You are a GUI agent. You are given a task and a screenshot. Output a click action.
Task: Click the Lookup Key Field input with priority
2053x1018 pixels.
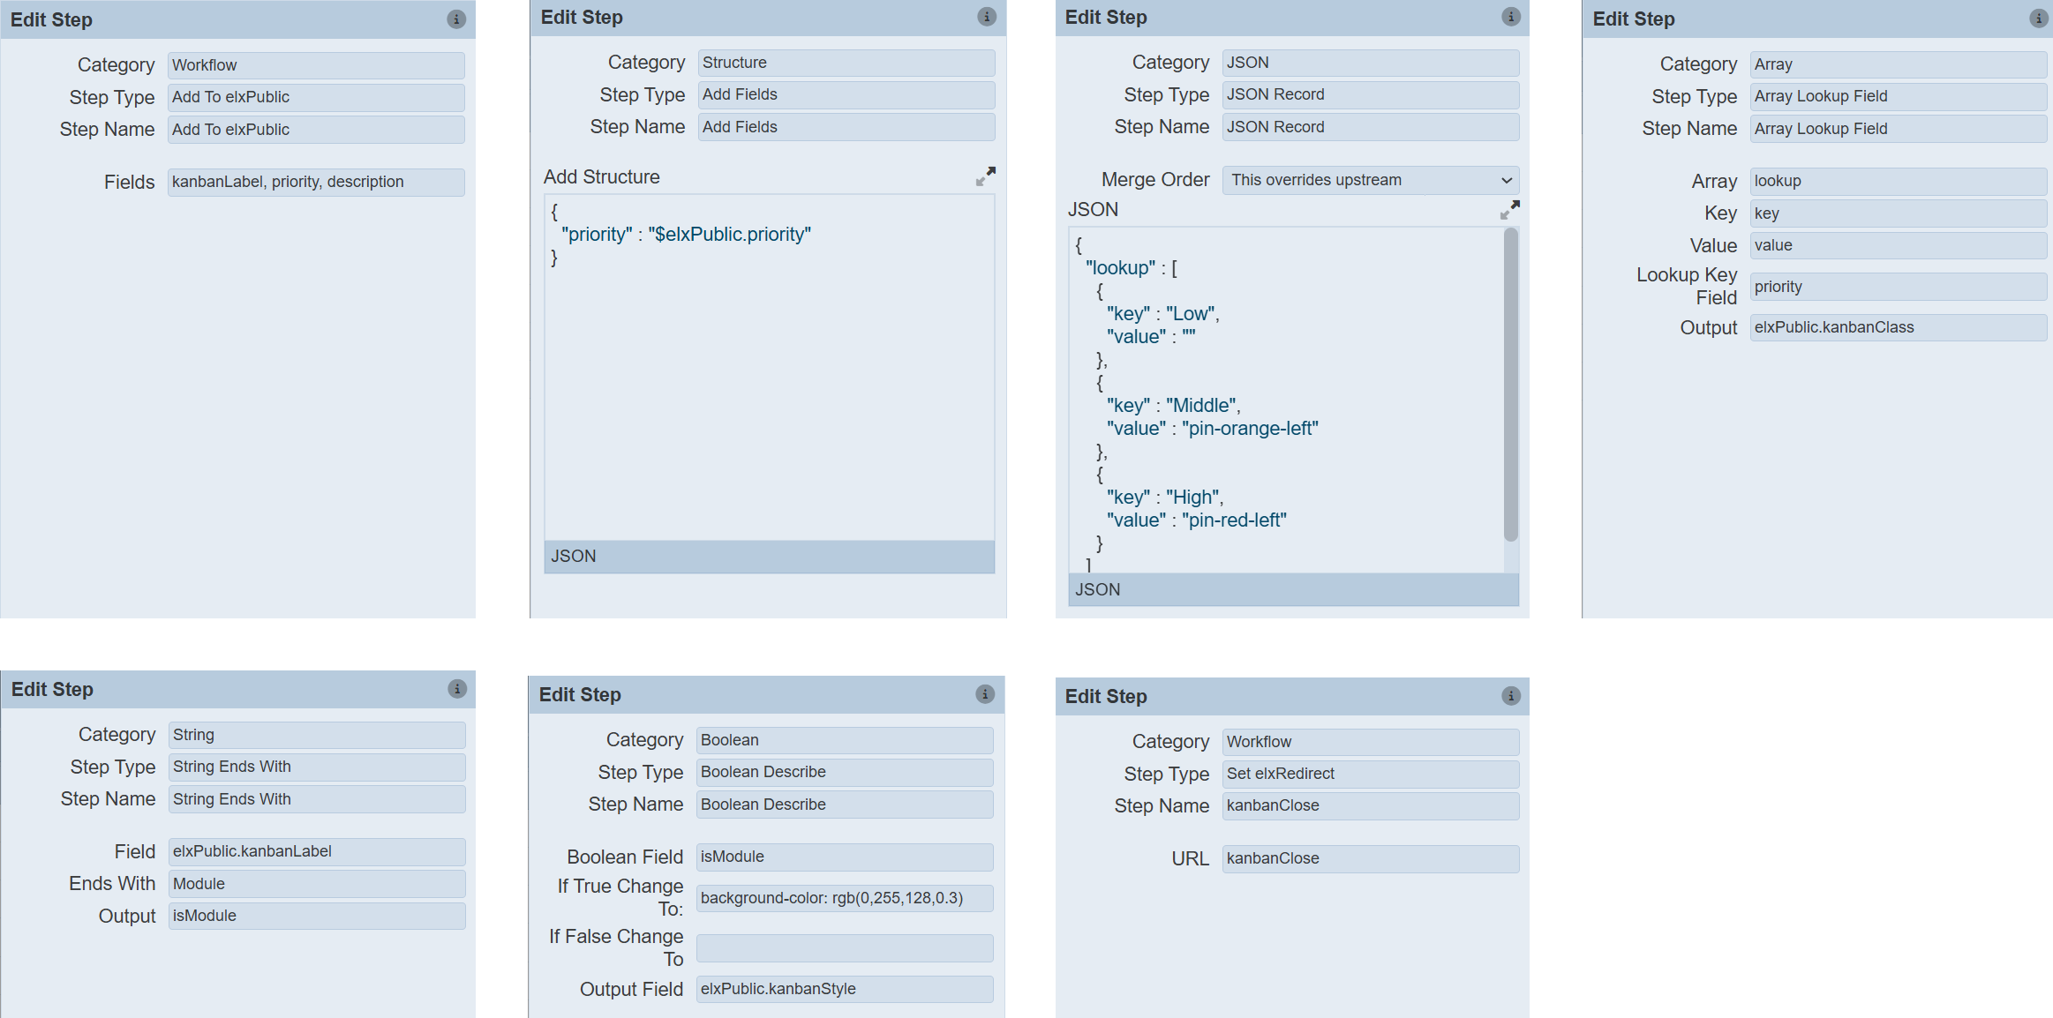tap(1898, 287)
